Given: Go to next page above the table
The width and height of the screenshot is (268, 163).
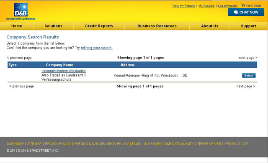Looking at the screenshot, I should [x=248, y=58].
